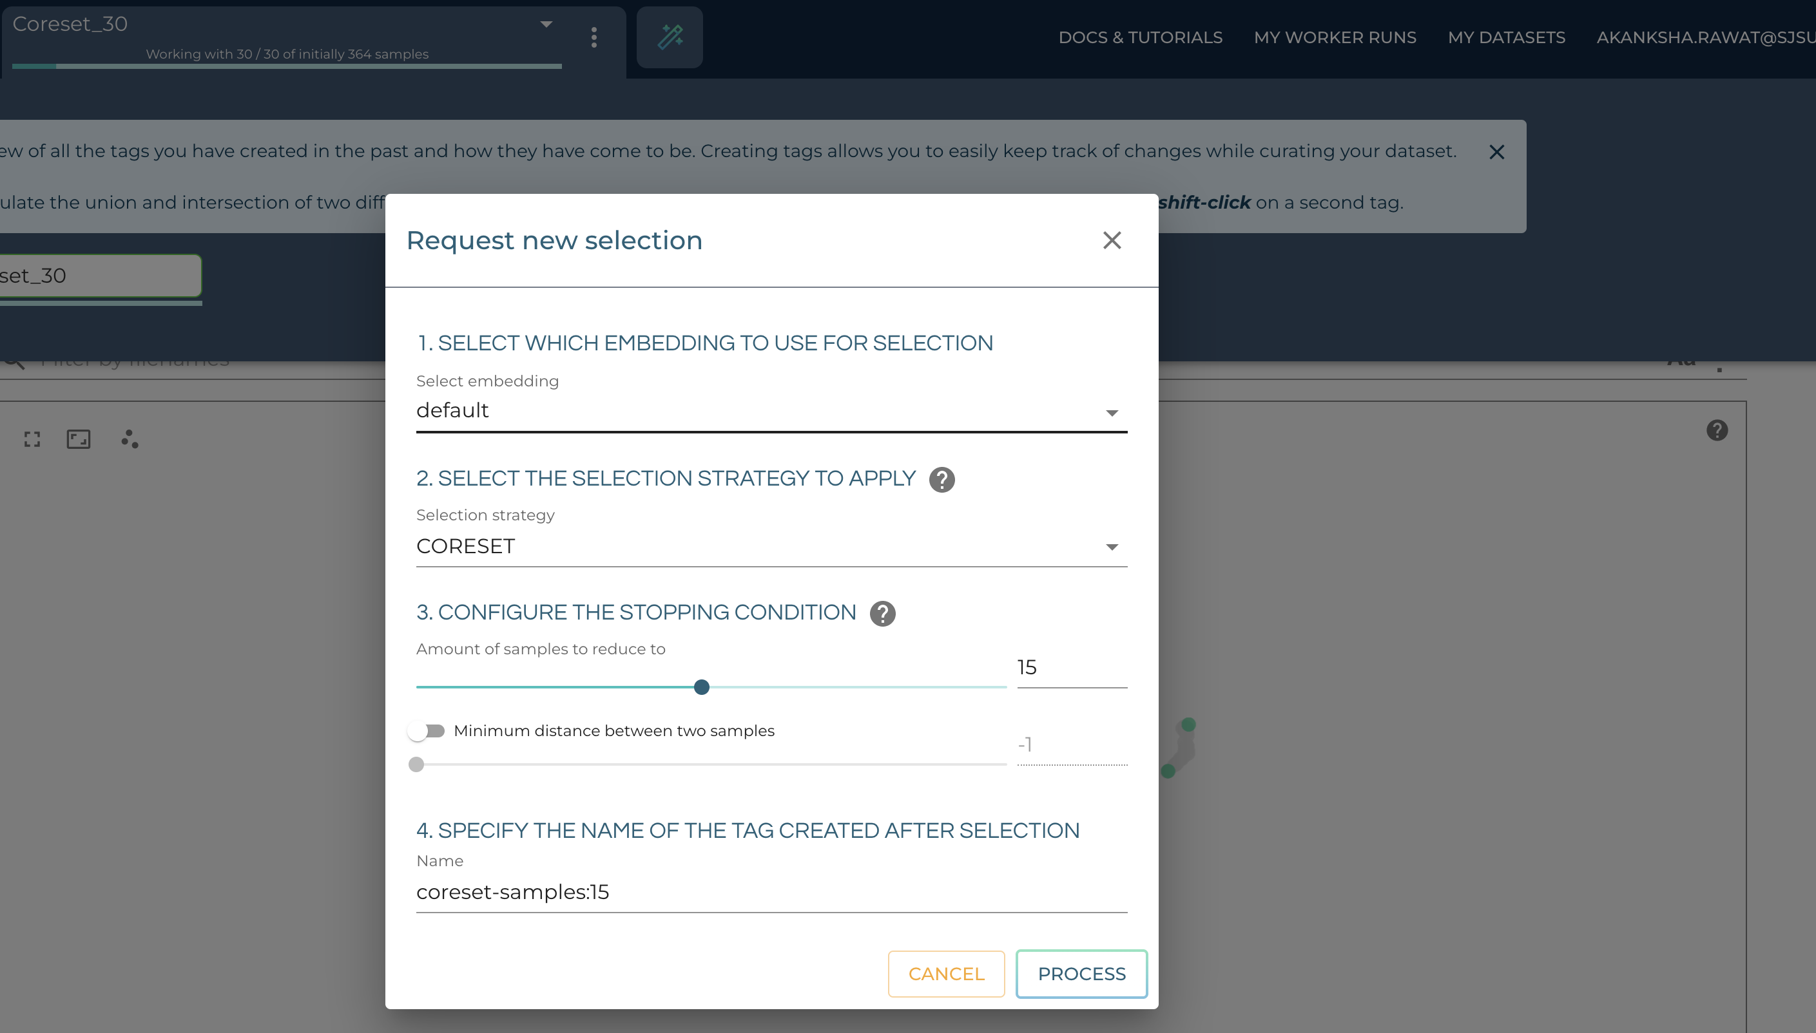This screenshot has height=1033, width=1816.
Task: Open MY DATASETS from the top menu
Action: (1506, 37)
